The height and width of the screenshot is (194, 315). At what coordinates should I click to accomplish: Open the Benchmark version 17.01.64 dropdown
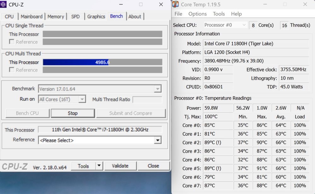(100, 89)
